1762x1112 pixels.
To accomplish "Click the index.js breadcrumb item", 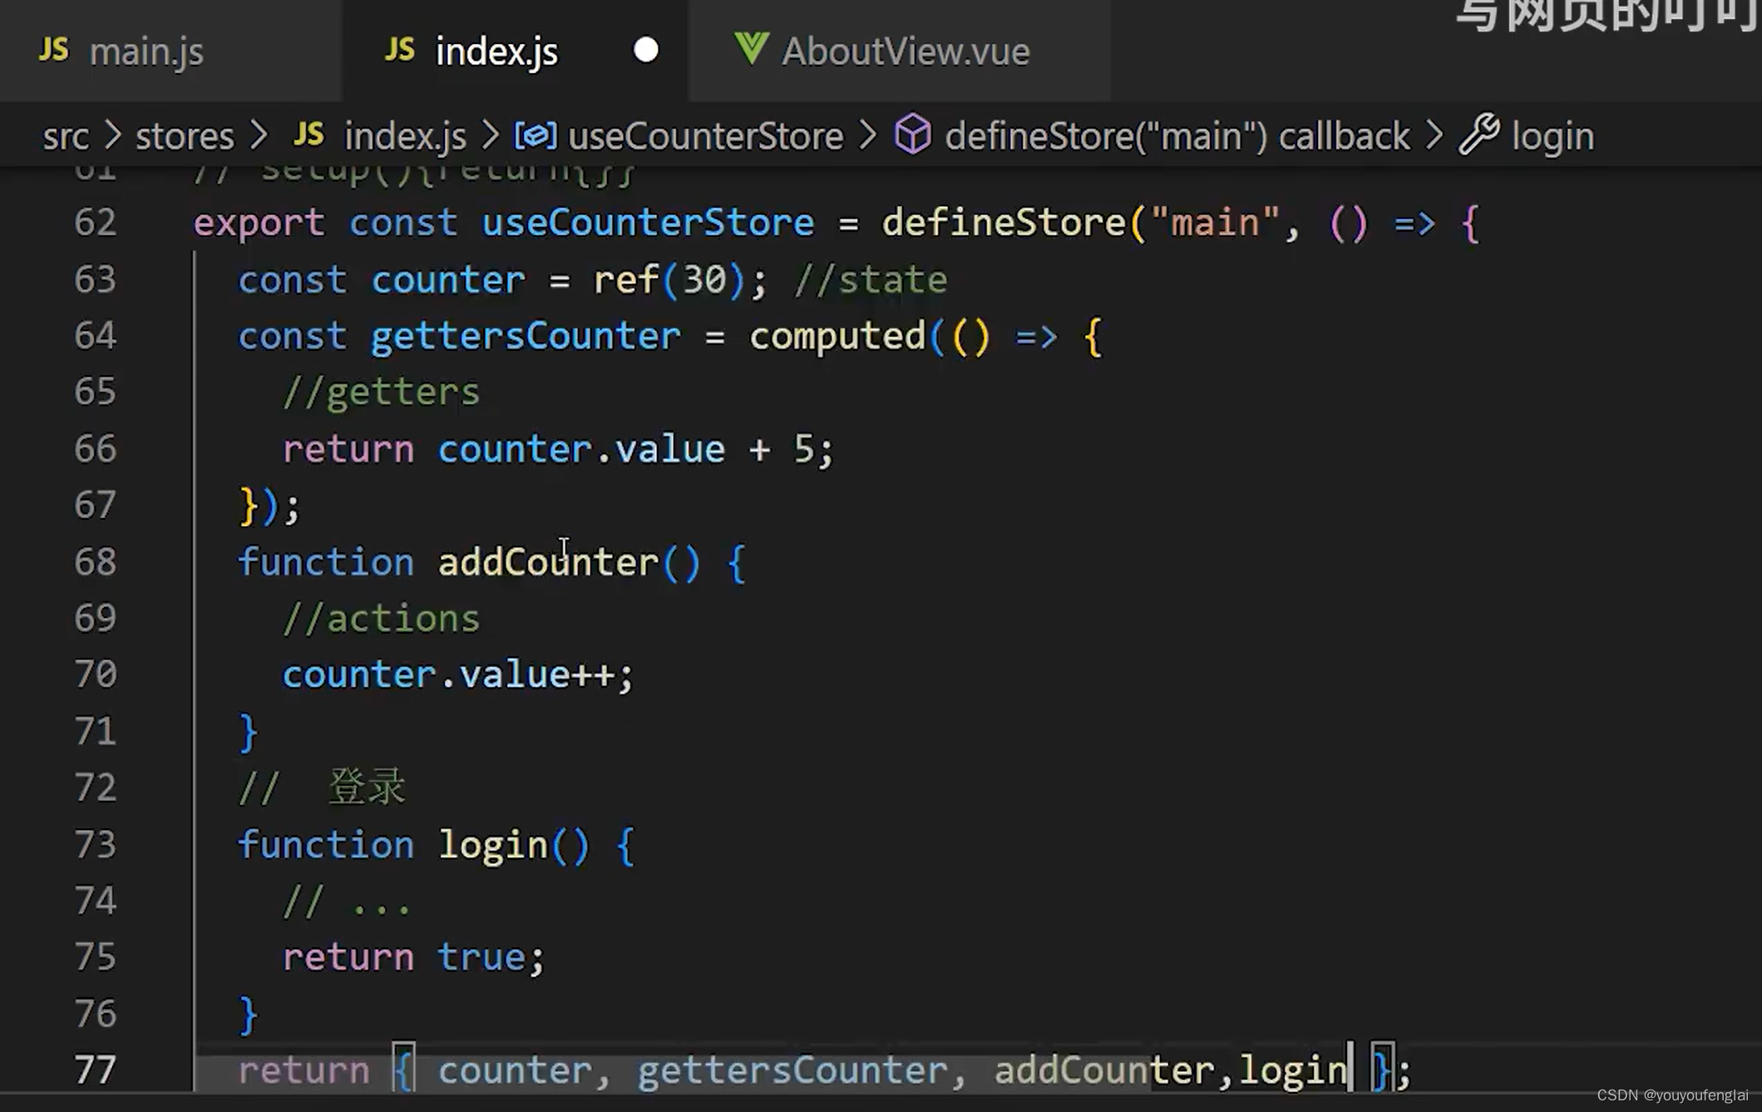I will (x=405, y=136).
